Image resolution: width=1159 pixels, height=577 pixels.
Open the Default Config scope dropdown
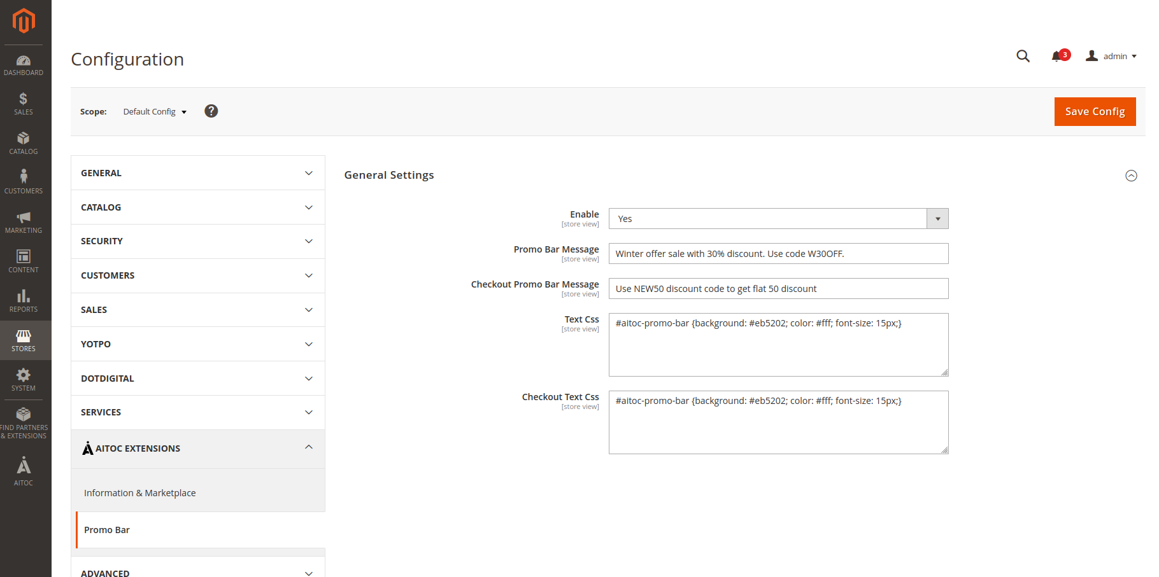155,111
